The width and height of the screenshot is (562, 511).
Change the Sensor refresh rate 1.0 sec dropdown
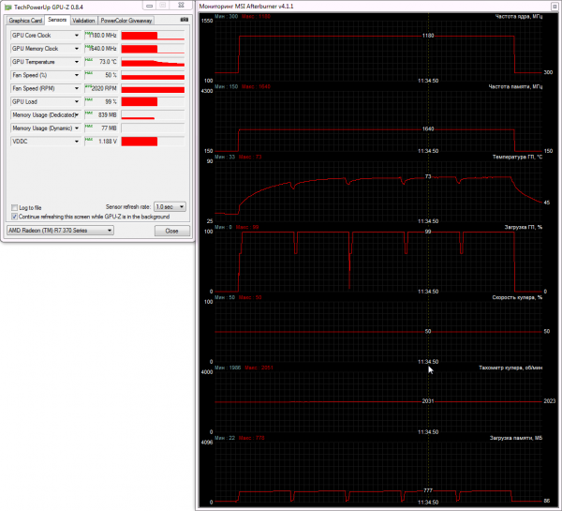point(170,206)
